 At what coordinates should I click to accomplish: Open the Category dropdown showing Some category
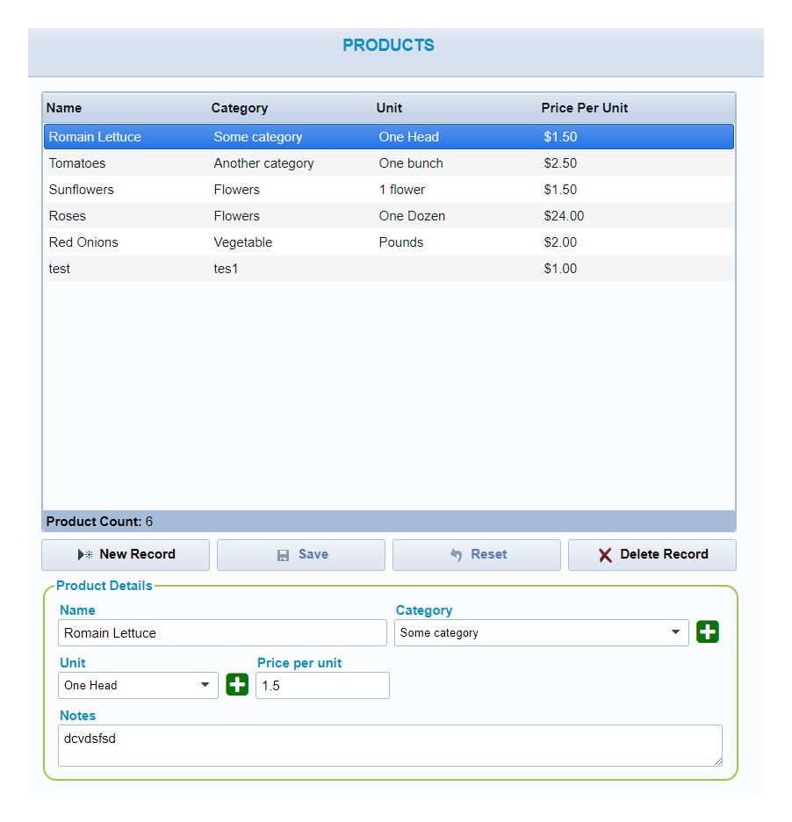tap(542, 633)
